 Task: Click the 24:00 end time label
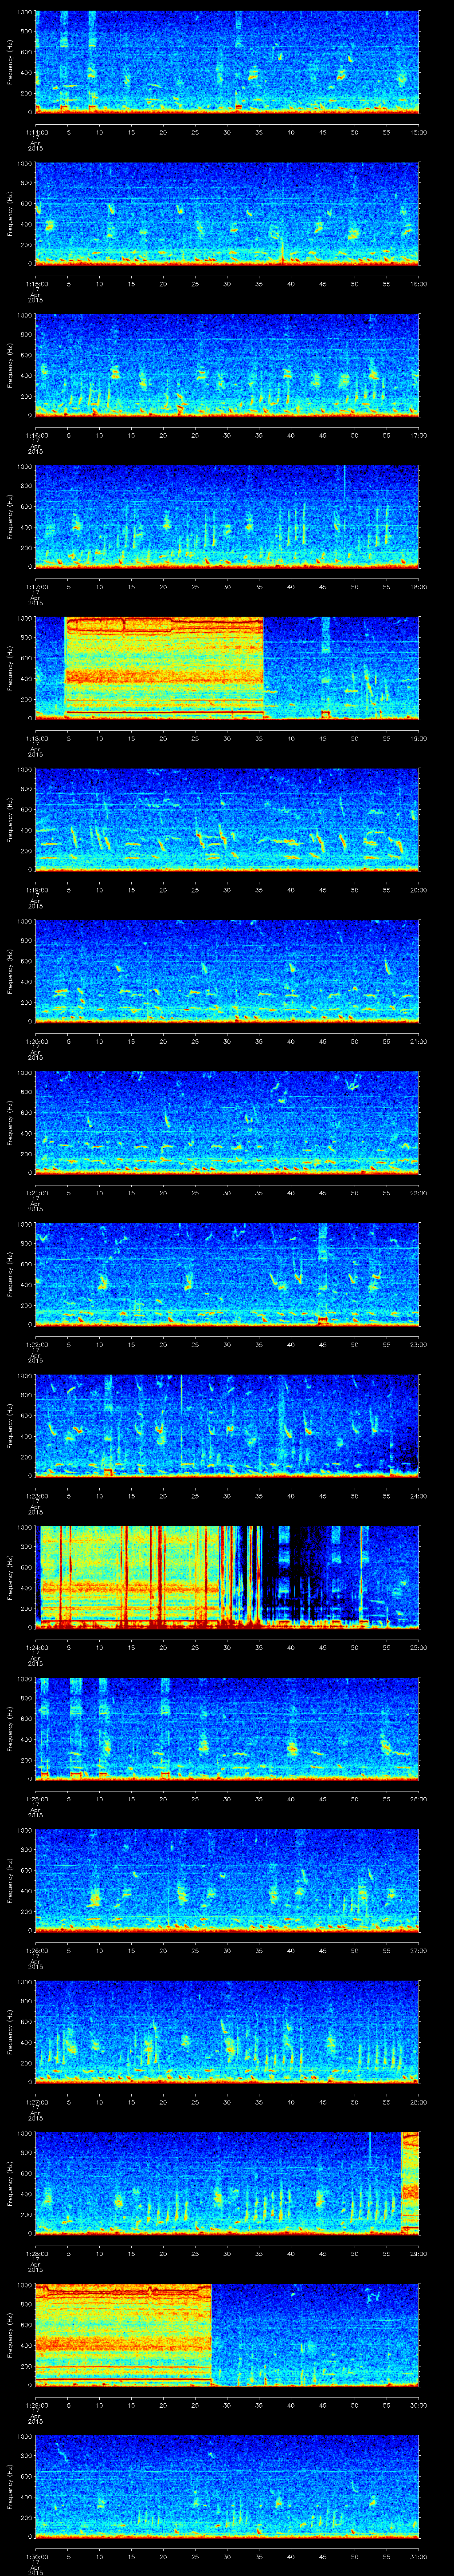(418, 1496)
